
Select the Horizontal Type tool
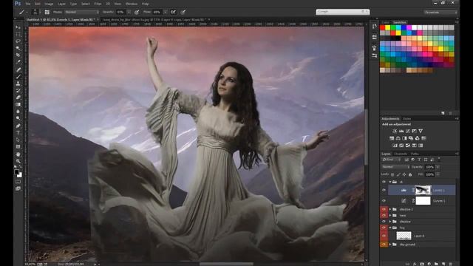click(x=18, y=133)
